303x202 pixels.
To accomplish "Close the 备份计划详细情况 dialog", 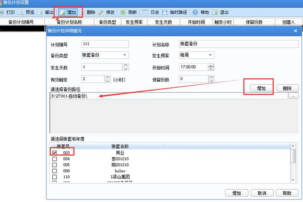I will pos(295,31).
